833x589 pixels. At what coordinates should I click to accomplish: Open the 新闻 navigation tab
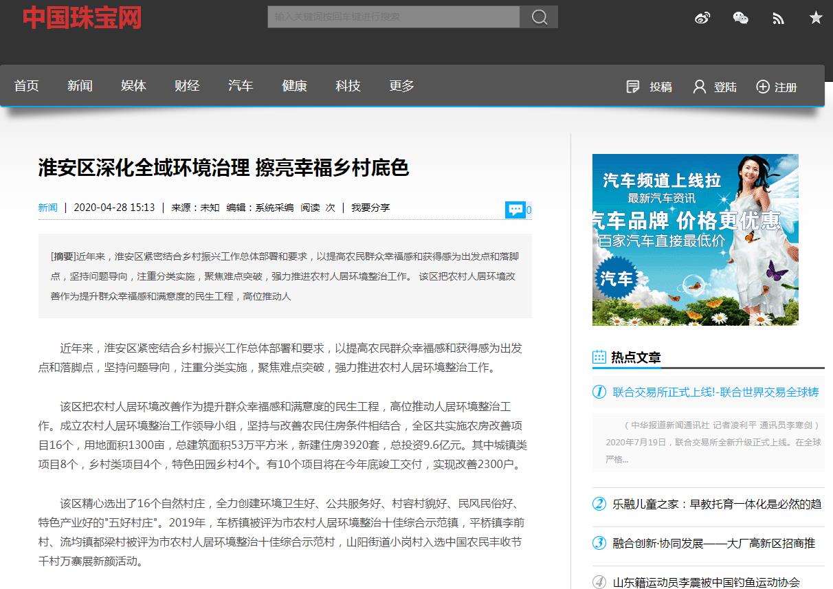click(x=80, y=86)
